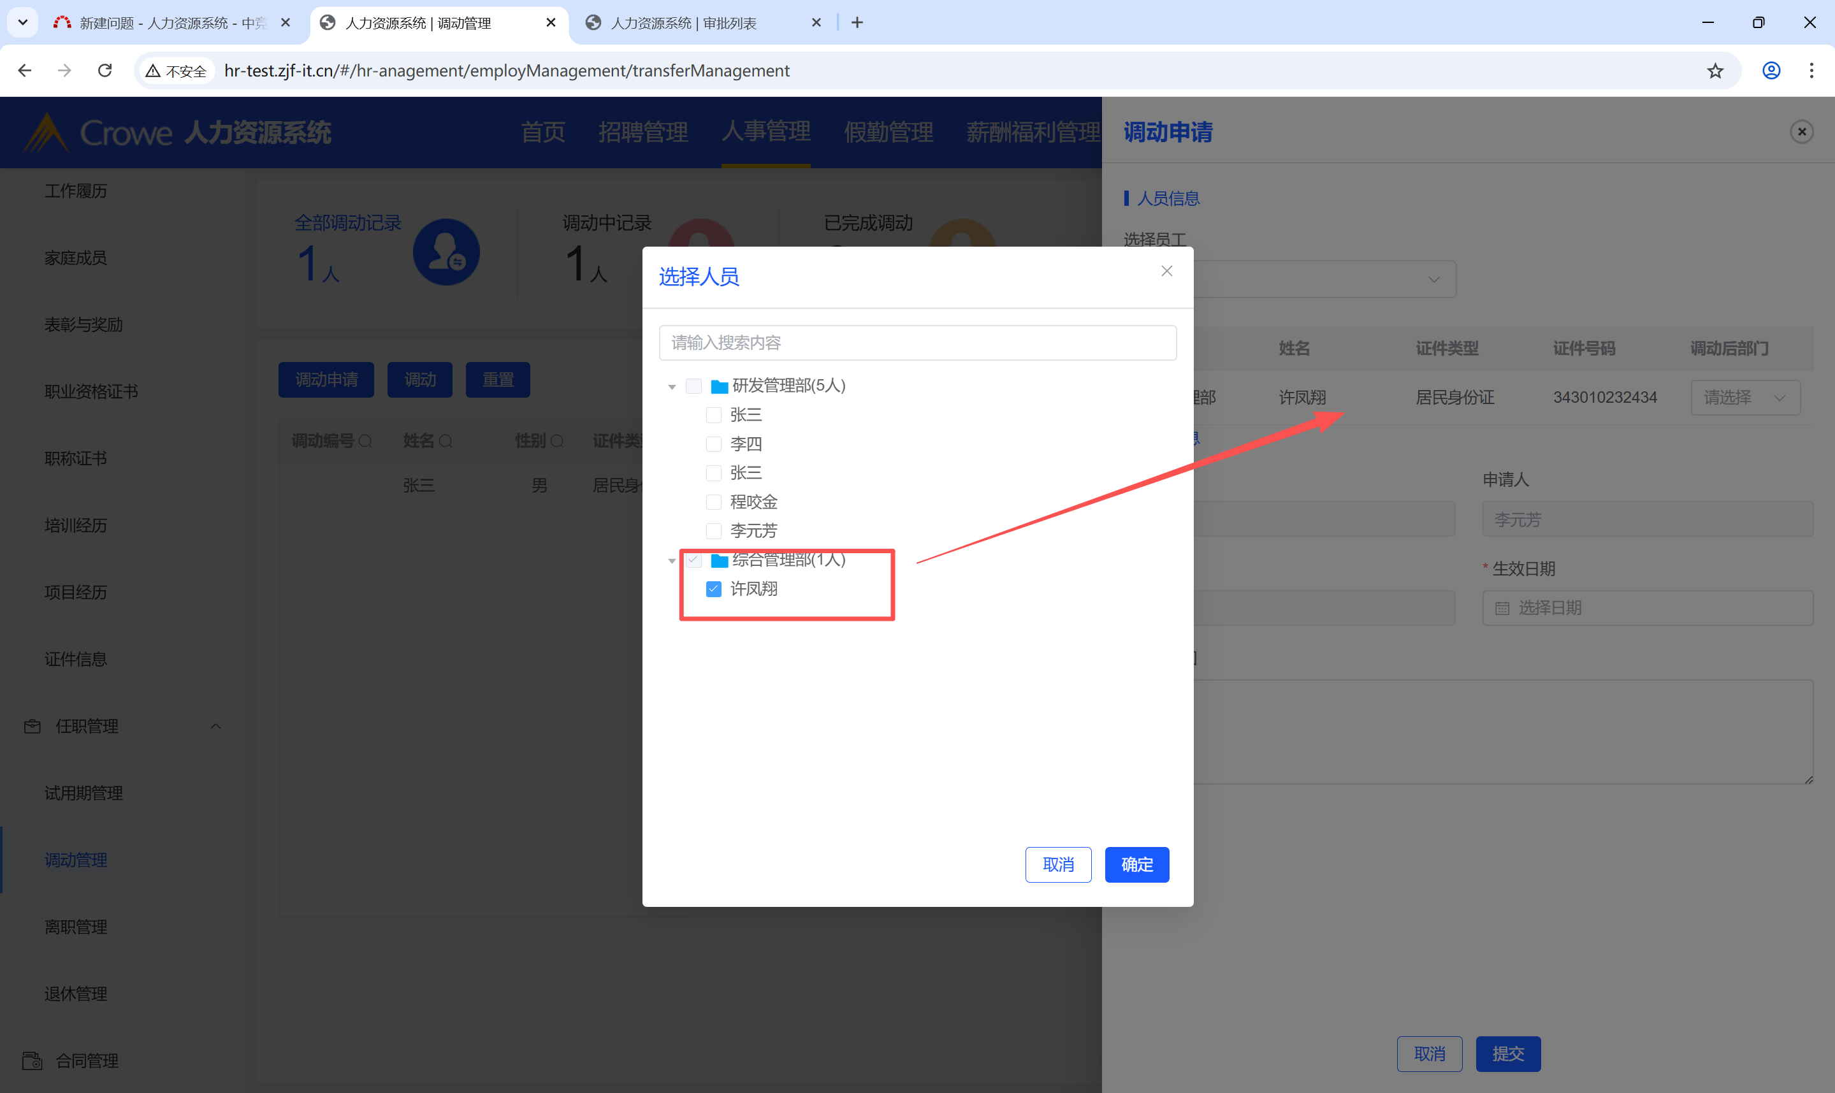Close the 调动申请 drawer panel

[x=1801, y=132]
